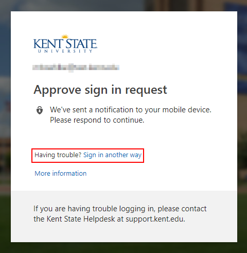The height and width of the screenshot is (253, 247).
Task: Click the UNIVERSITY subtitle under logo
Action: point(65,51)
